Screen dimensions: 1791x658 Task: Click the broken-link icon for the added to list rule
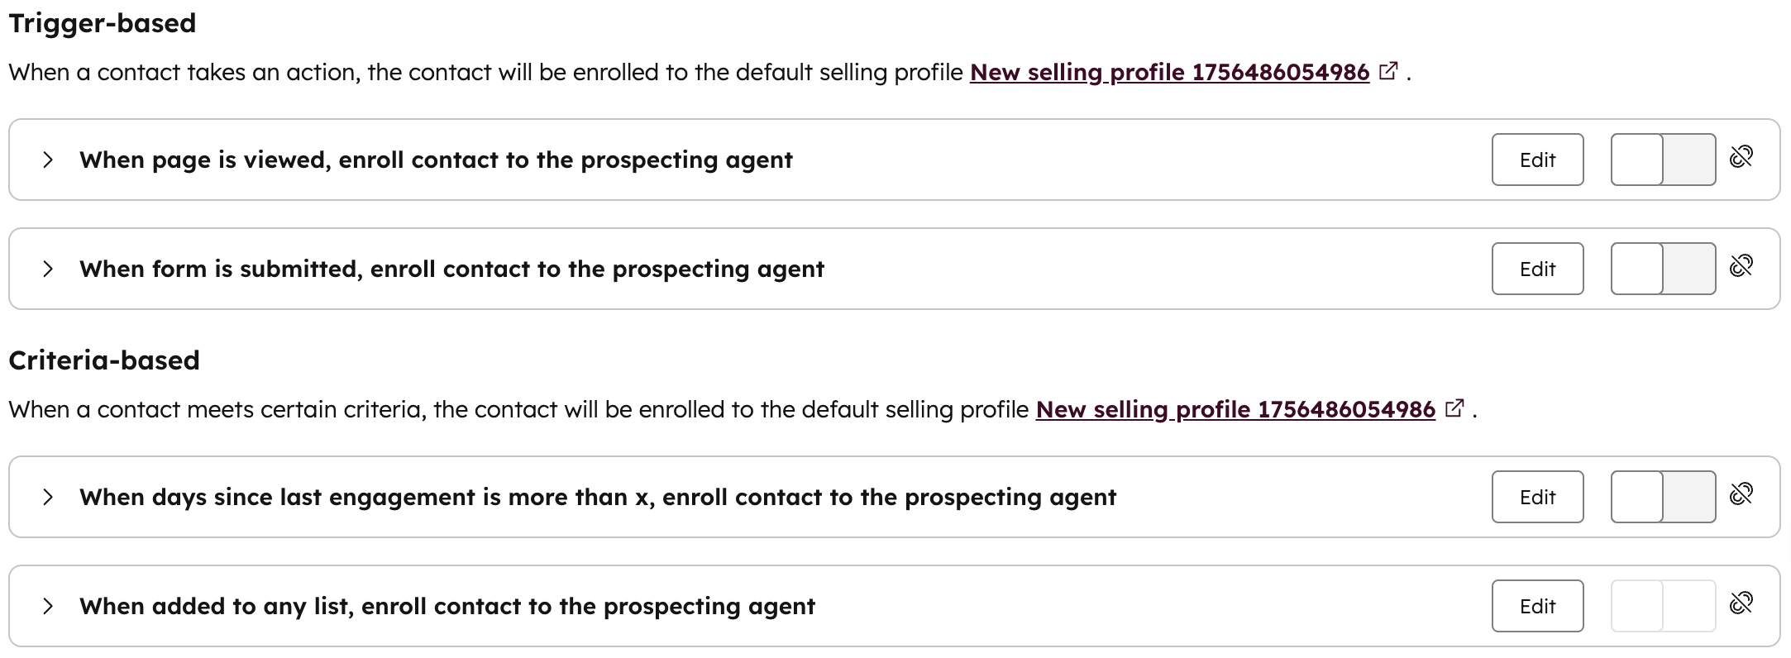(x=1743, y=603)
